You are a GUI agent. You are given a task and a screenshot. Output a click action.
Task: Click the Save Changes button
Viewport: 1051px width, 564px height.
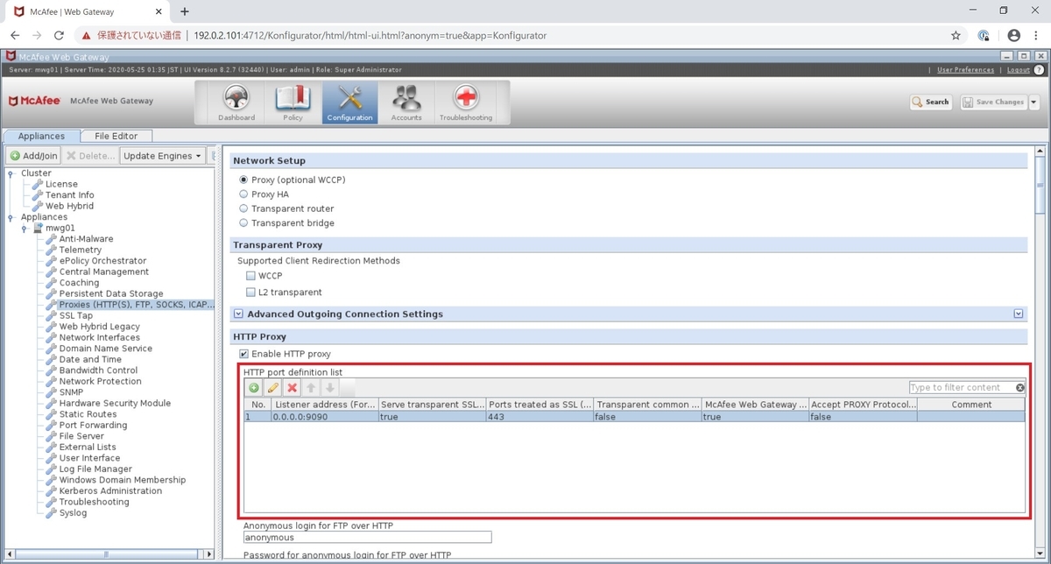click(993, 102)
